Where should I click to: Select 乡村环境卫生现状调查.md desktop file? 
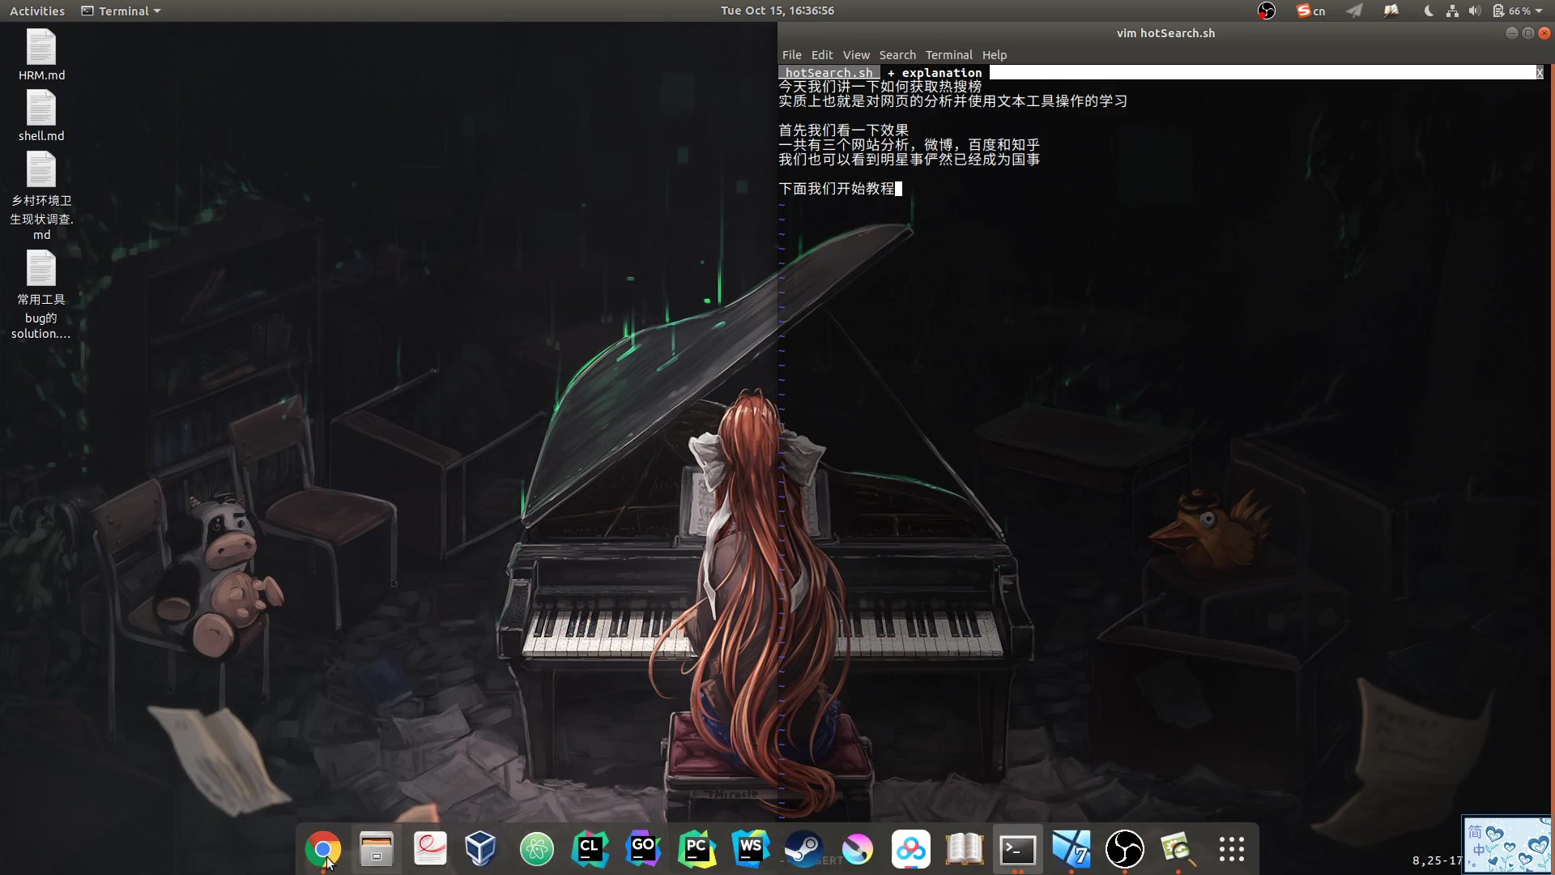click(41, 196)
